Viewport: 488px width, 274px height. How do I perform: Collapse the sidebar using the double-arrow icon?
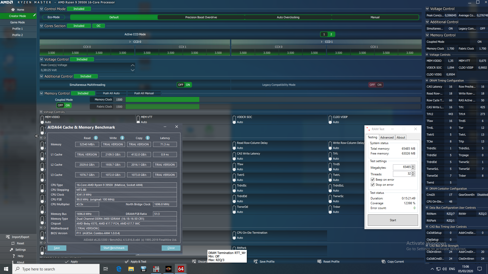[37, 136]
